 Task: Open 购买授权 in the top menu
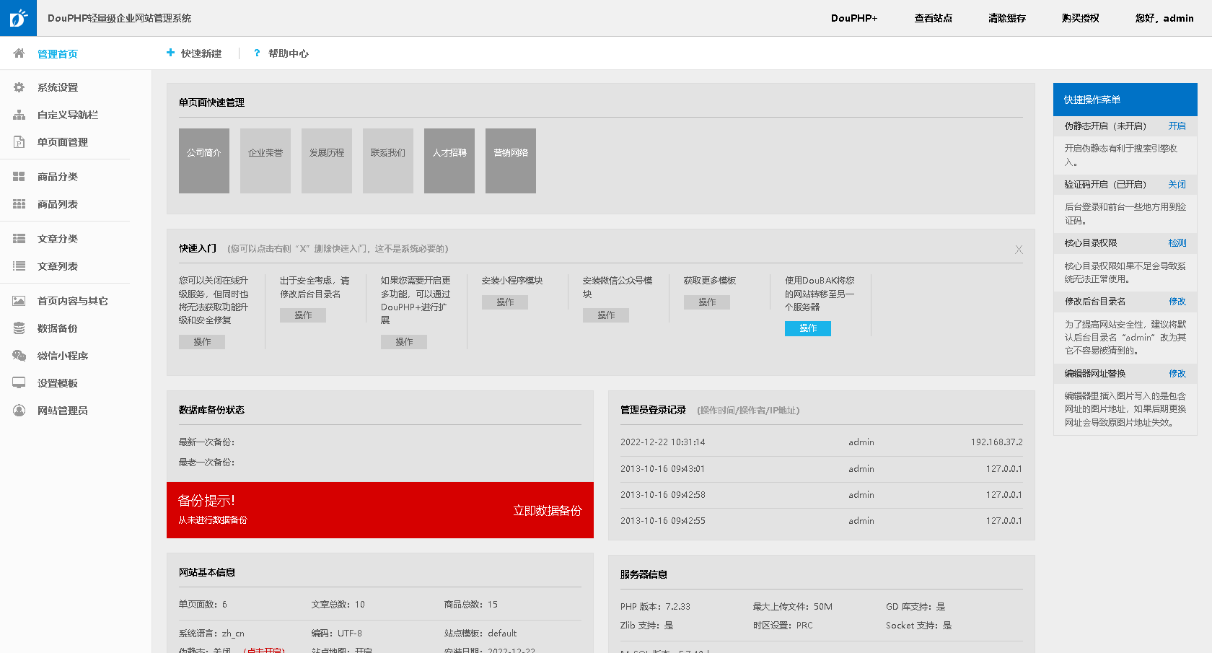[1081, 18]
